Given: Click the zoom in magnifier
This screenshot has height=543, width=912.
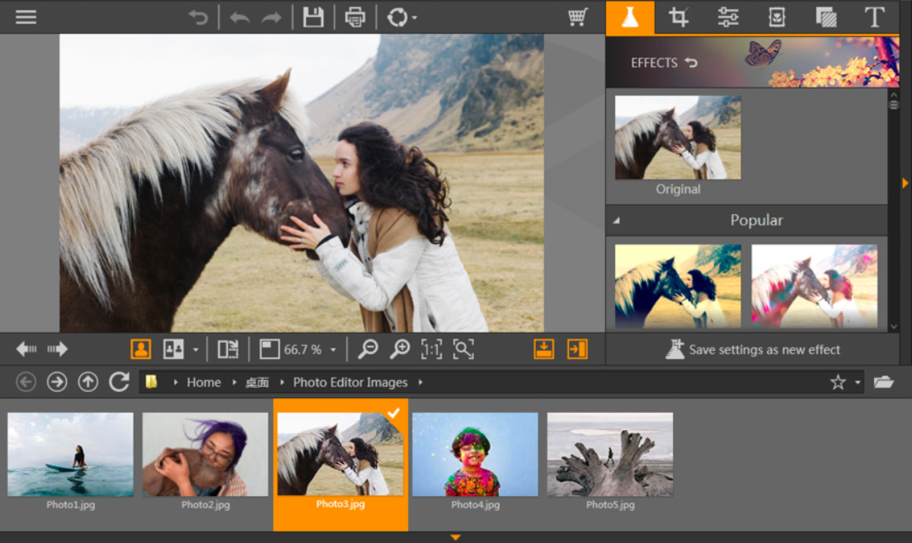Looking at the screenshot, I should coord(400,349).
